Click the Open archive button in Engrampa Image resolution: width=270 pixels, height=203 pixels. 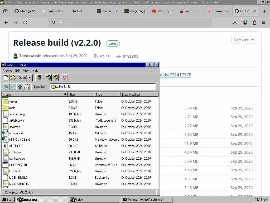click(18, 78)
